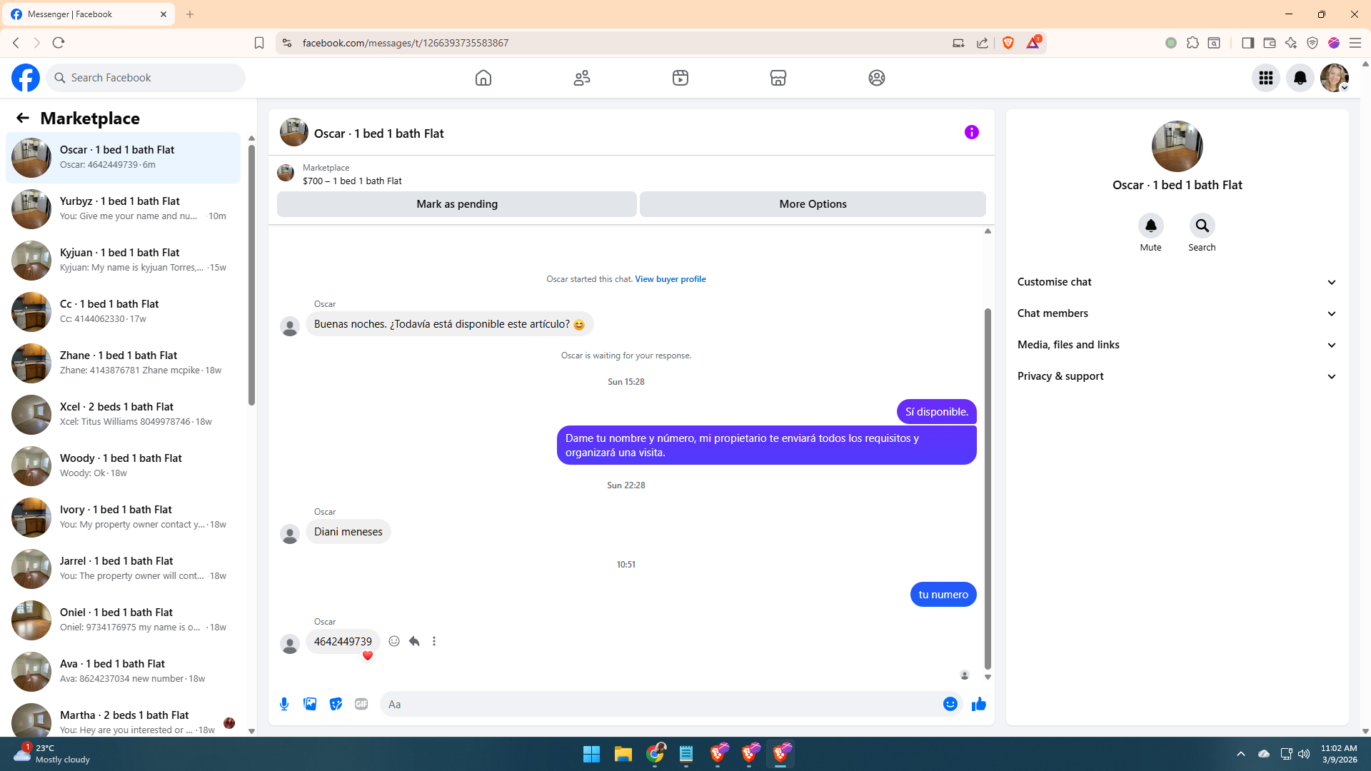
Task: React to the phone number message
Action: tap(394, 641)
